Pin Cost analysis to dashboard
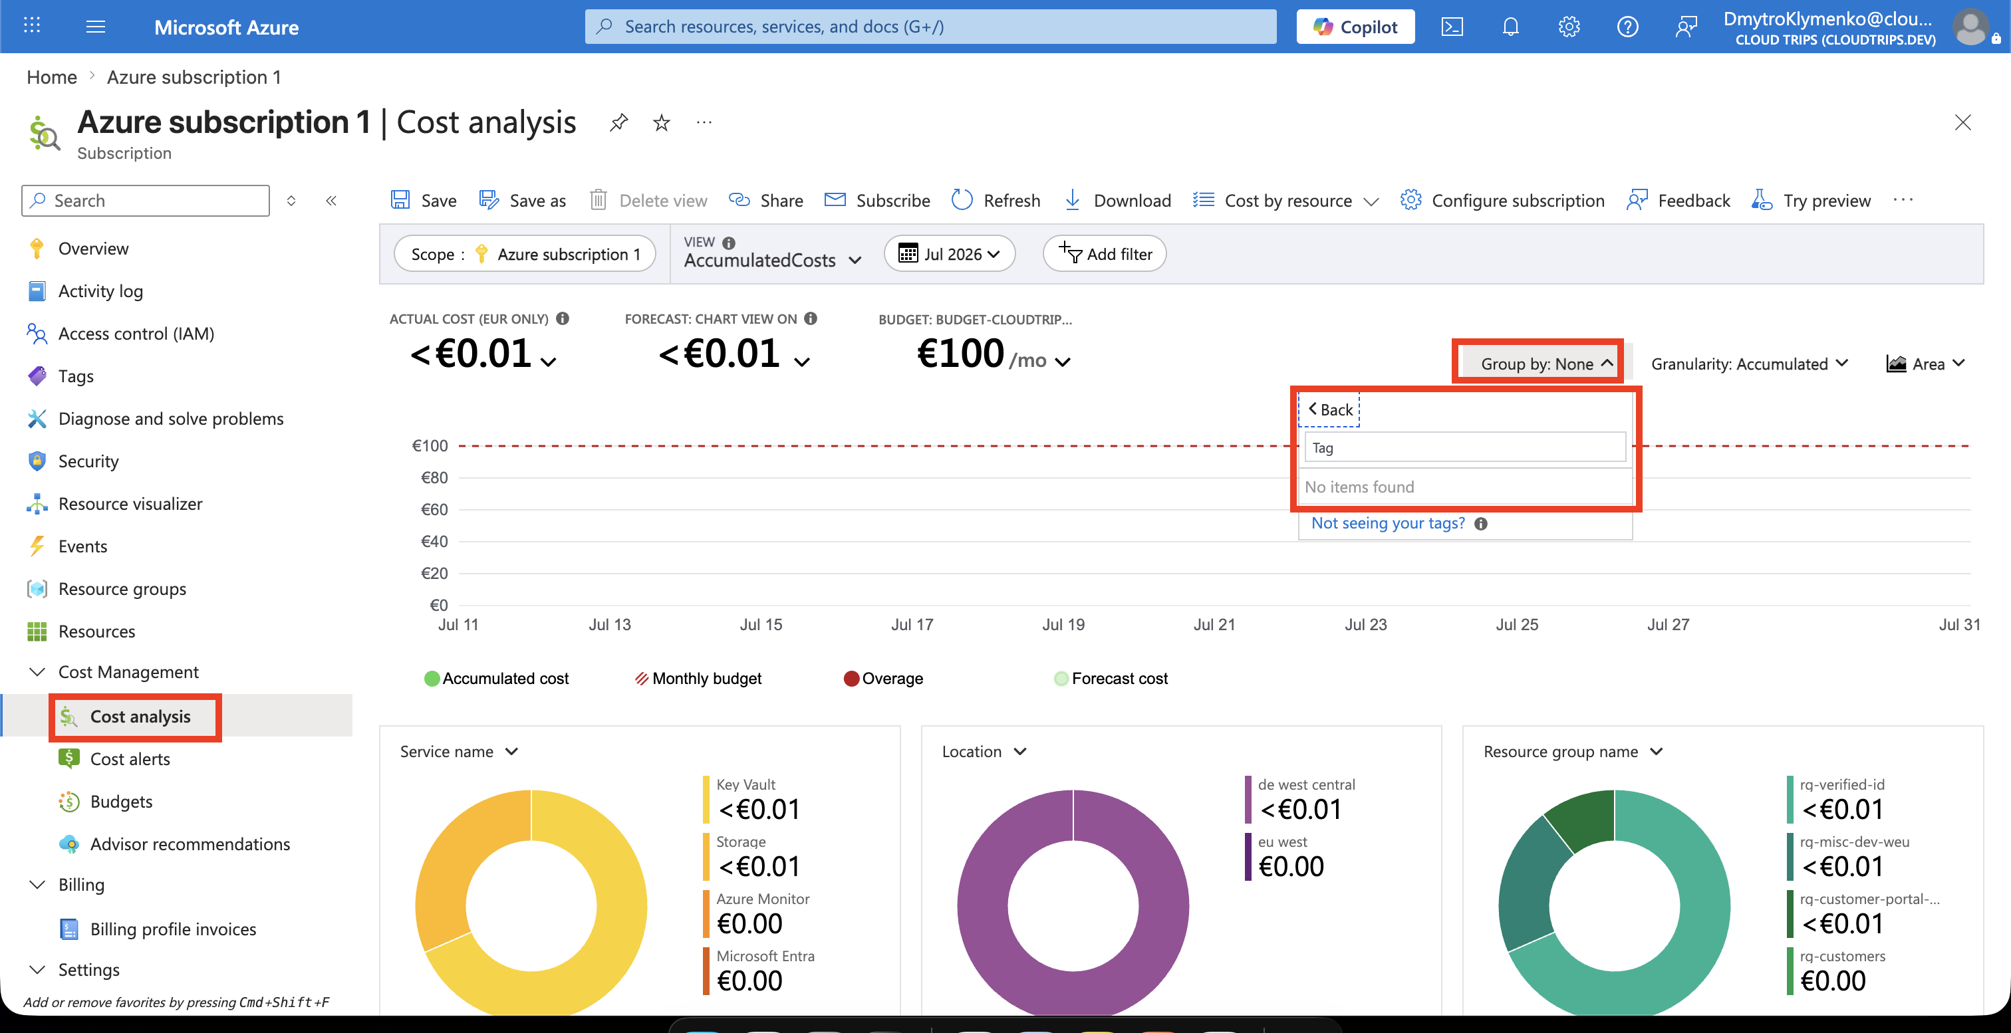 coord(618,122)
